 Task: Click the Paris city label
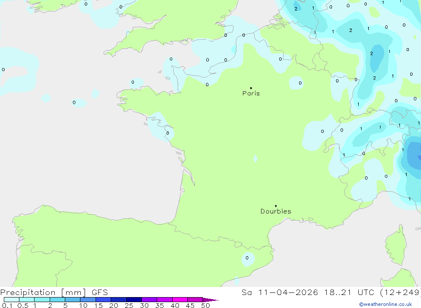251,93
